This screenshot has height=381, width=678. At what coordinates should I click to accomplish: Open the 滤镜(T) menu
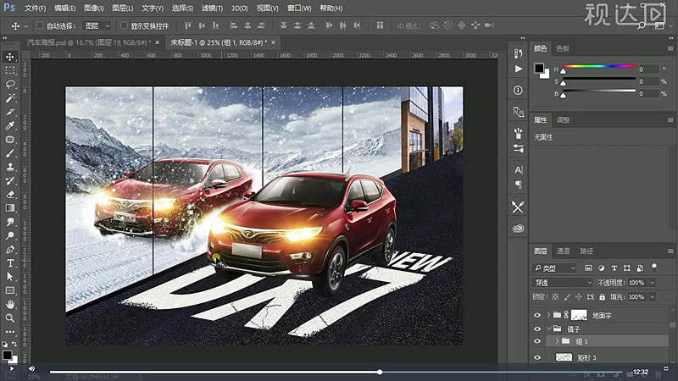[213, 8]
